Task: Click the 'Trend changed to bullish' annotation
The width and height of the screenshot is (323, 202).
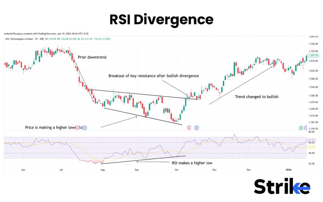Action: [x=257, y=97]
